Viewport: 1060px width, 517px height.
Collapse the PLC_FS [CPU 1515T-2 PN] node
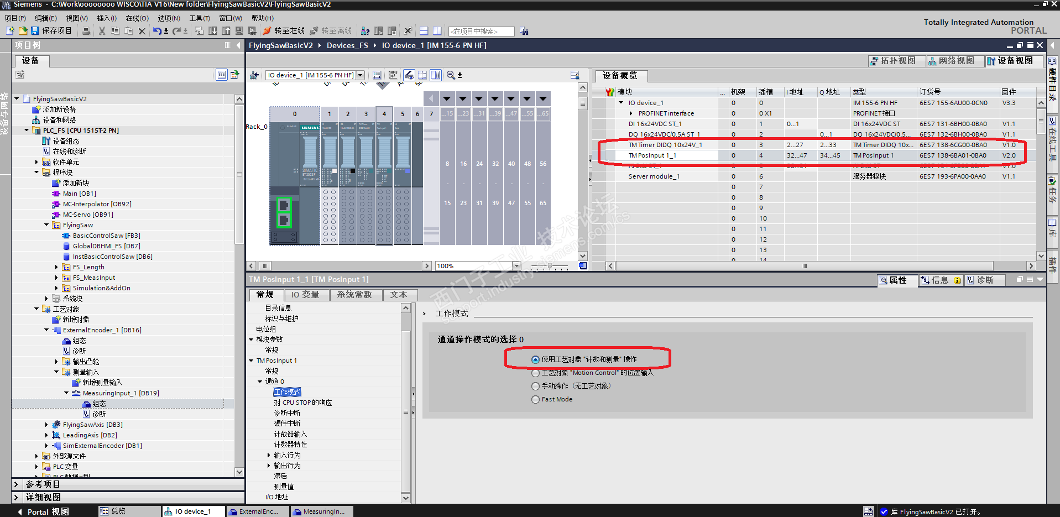coord(27,130)
